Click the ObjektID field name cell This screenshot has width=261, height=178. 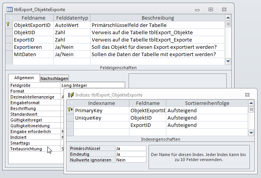click(x=33, y=32)
